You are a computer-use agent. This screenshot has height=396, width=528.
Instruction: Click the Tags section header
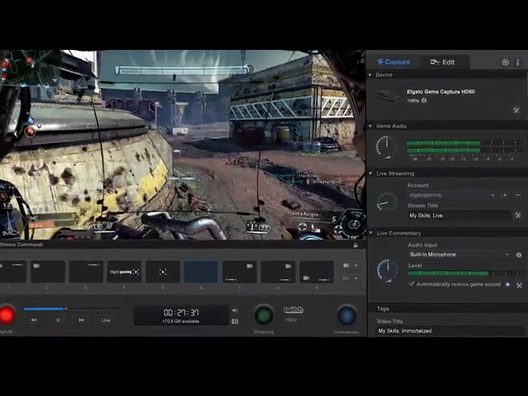(383, 309)
